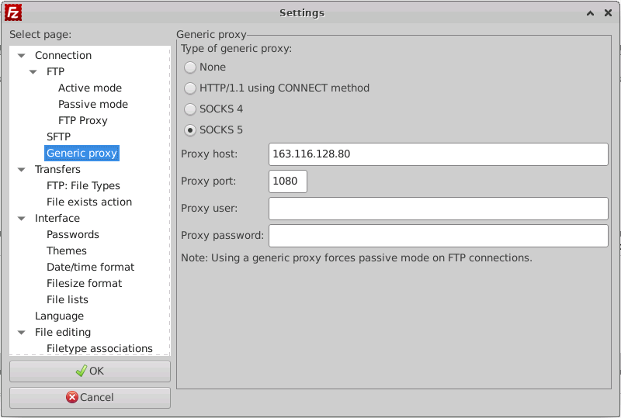Open the Passive mode settings page
Viewport: 621px width, 418px height.
click(x=92, y=105)
